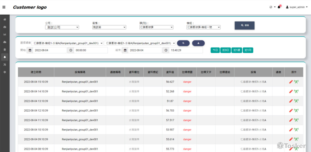Click the 近1週 quick range button
Image resolution: width=311 pixels, height=152 pixels.
[x=237, y=50]
